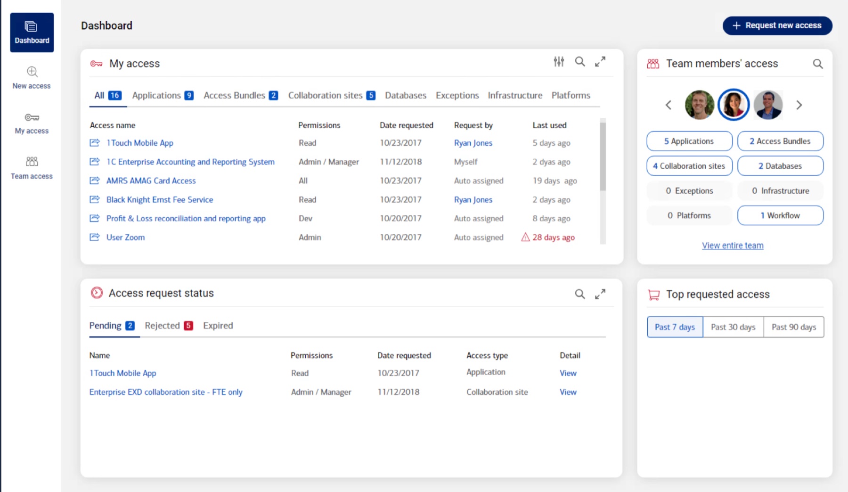Expand Access request status panel fullscreen
Viewport: 848px width, 492px height.
pos(600,294)
